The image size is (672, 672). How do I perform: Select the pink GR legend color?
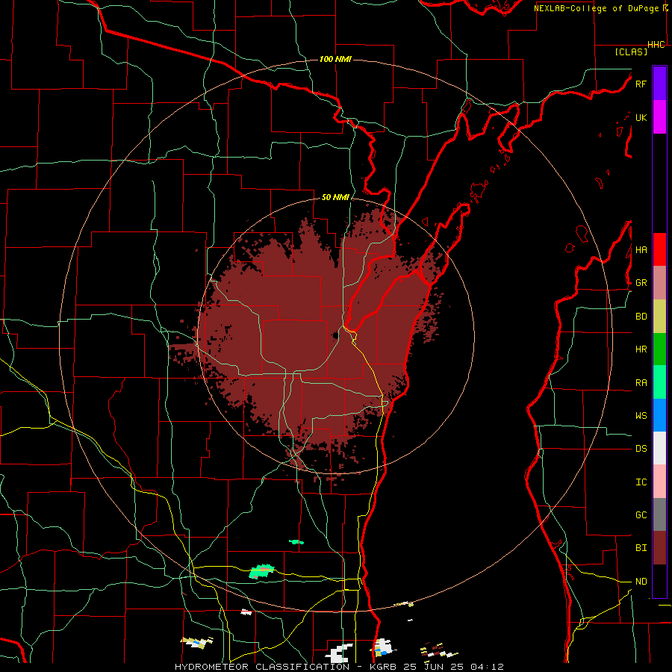coord(659,283)
